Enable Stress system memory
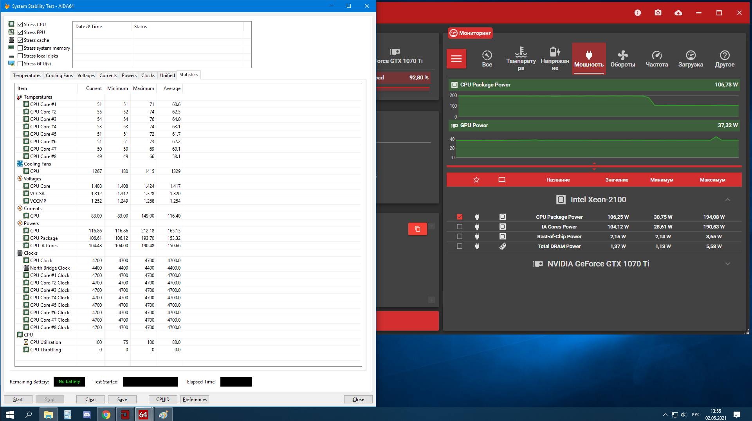This screenshot has height=421, width=752. (x=20, y=48)
